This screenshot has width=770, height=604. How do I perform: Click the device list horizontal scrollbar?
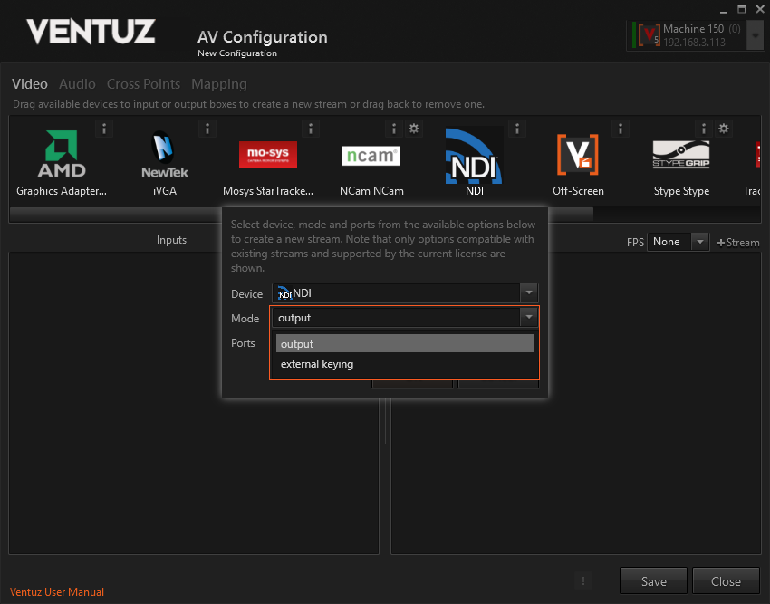tap(301, 214)
